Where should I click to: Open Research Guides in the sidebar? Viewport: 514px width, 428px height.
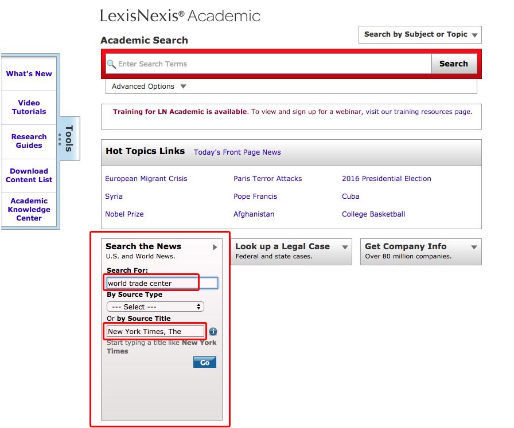[29, 141]
